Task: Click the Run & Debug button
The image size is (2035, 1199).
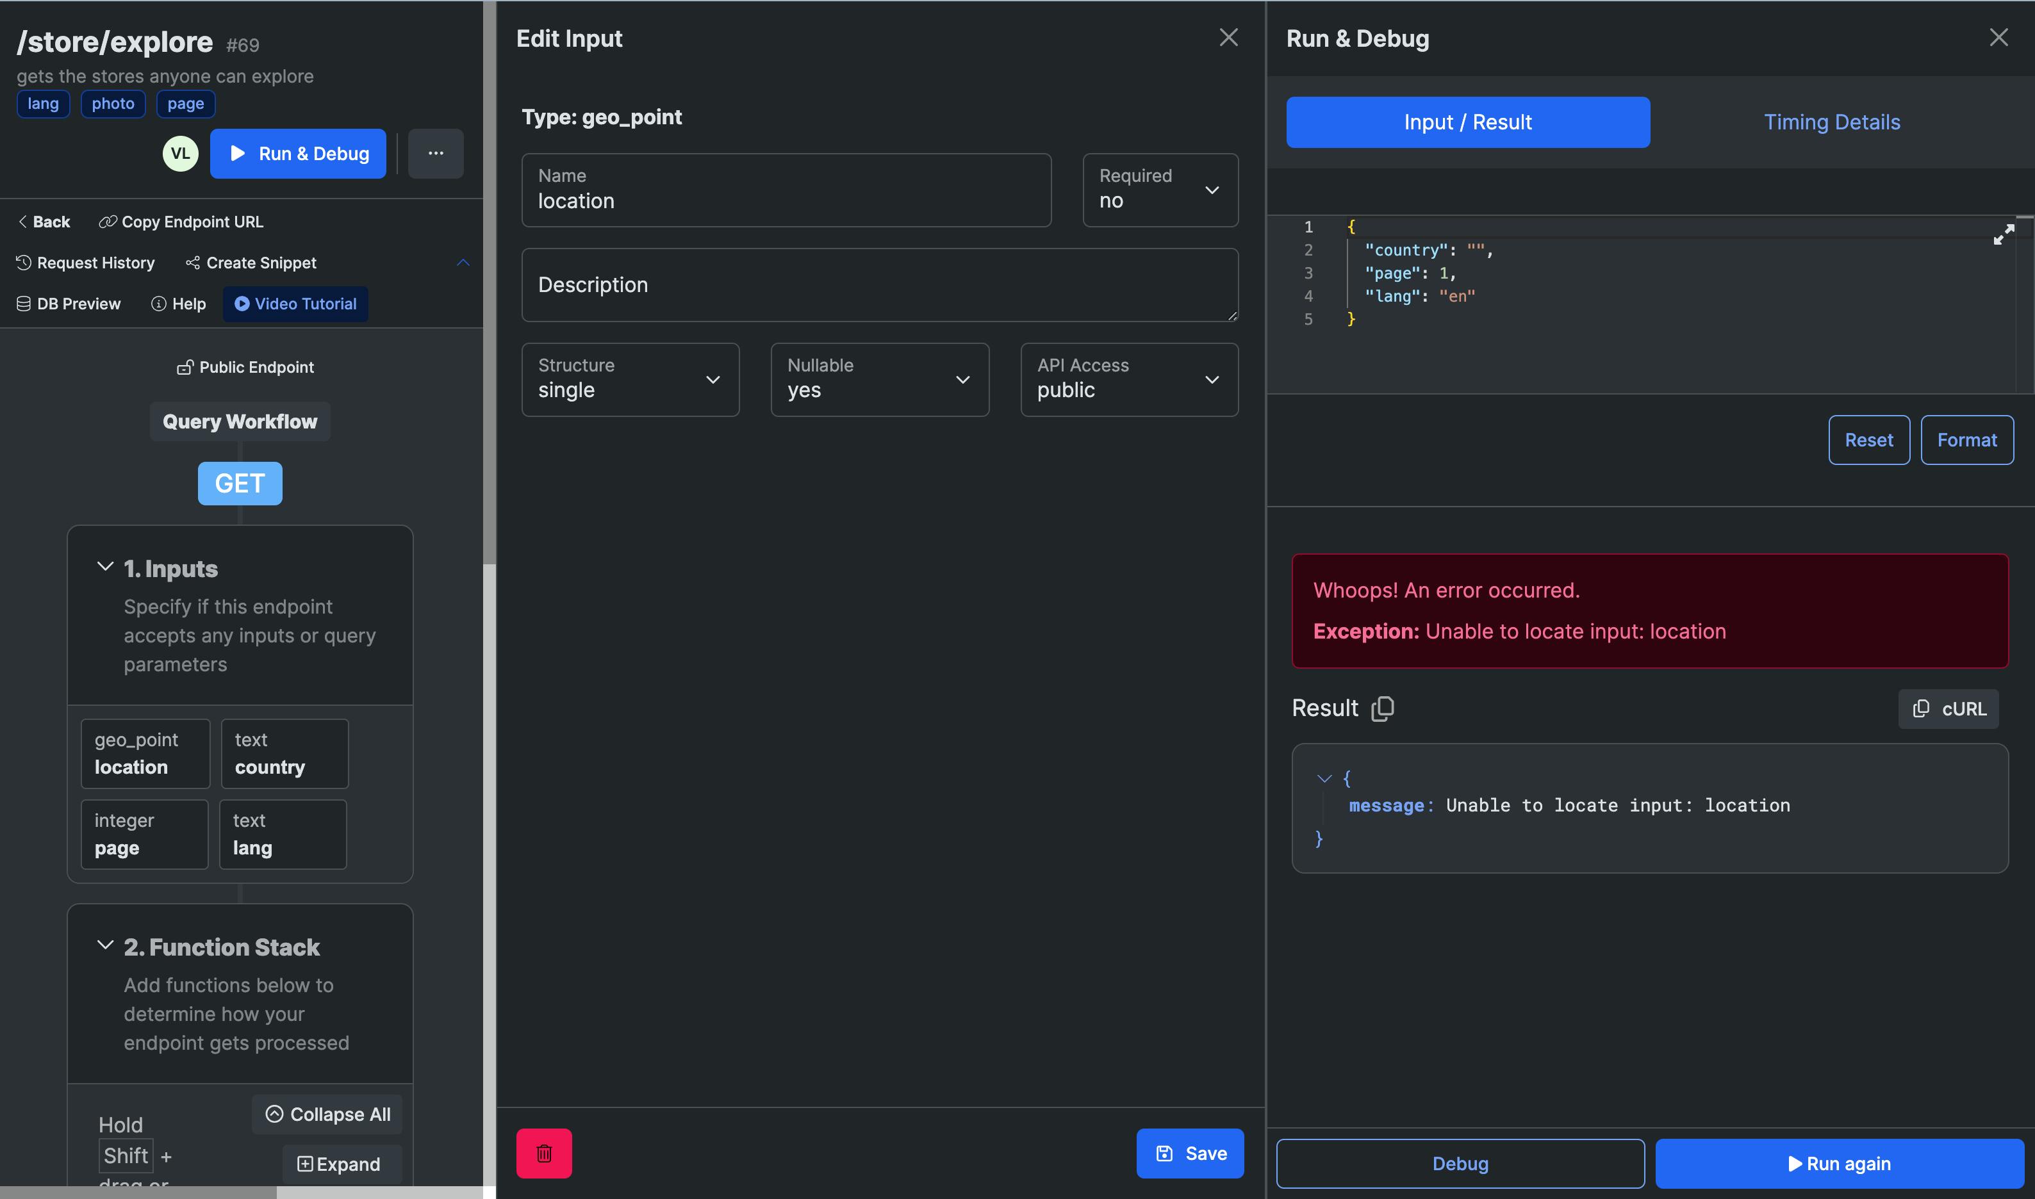Action: 298,154
